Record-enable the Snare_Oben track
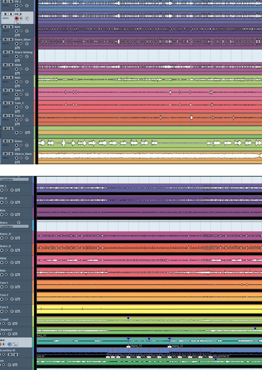This screenshot has height=370, width=262. tap(17, 44)
